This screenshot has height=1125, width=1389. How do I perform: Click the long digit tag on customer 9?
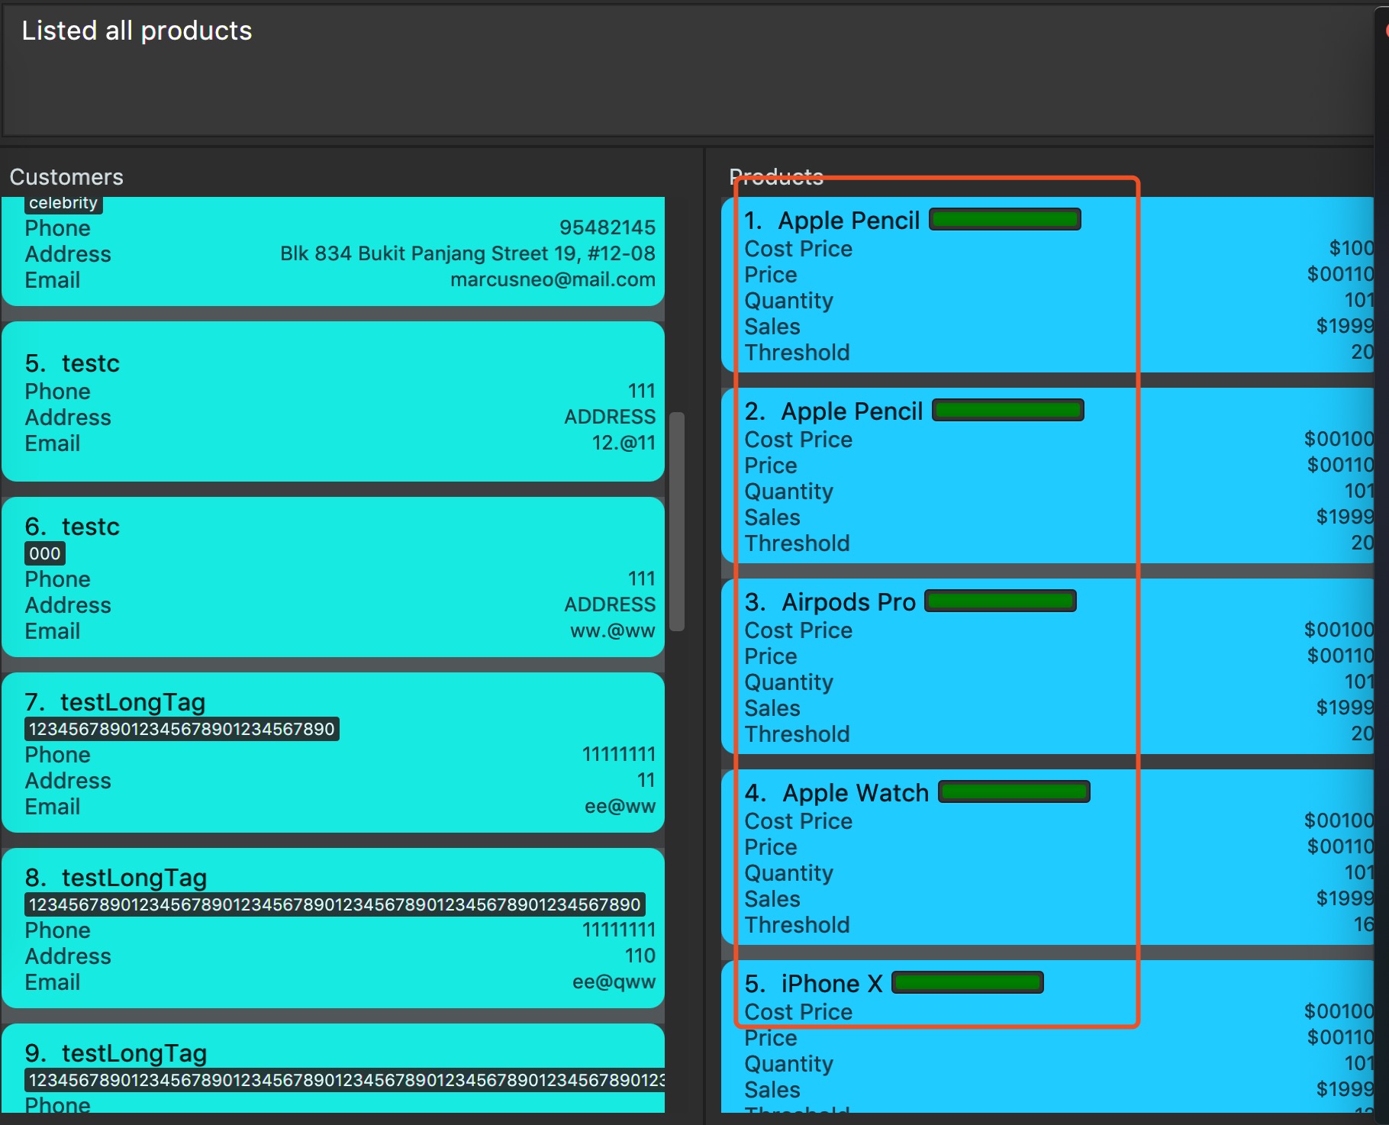(345, 1080)
